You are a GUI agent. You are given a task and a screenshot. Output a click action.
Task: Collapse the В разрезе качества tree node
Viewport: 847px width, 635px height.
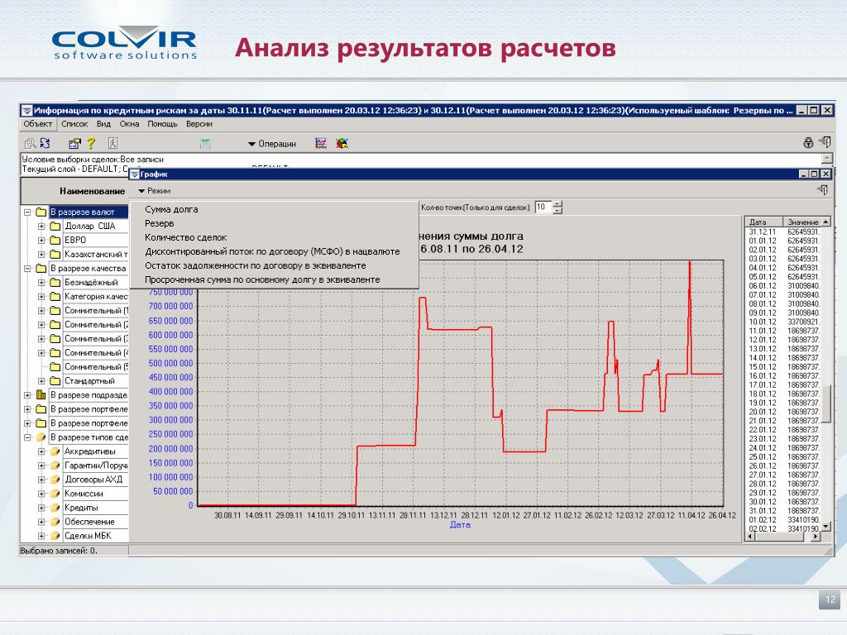[x=27, y=269]
